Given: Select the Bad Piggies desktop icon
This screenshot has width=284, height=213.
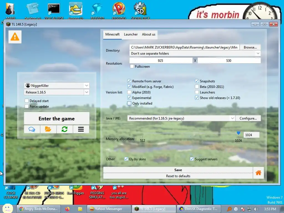Looking at the screenshot, I should [x=75, y=191].
